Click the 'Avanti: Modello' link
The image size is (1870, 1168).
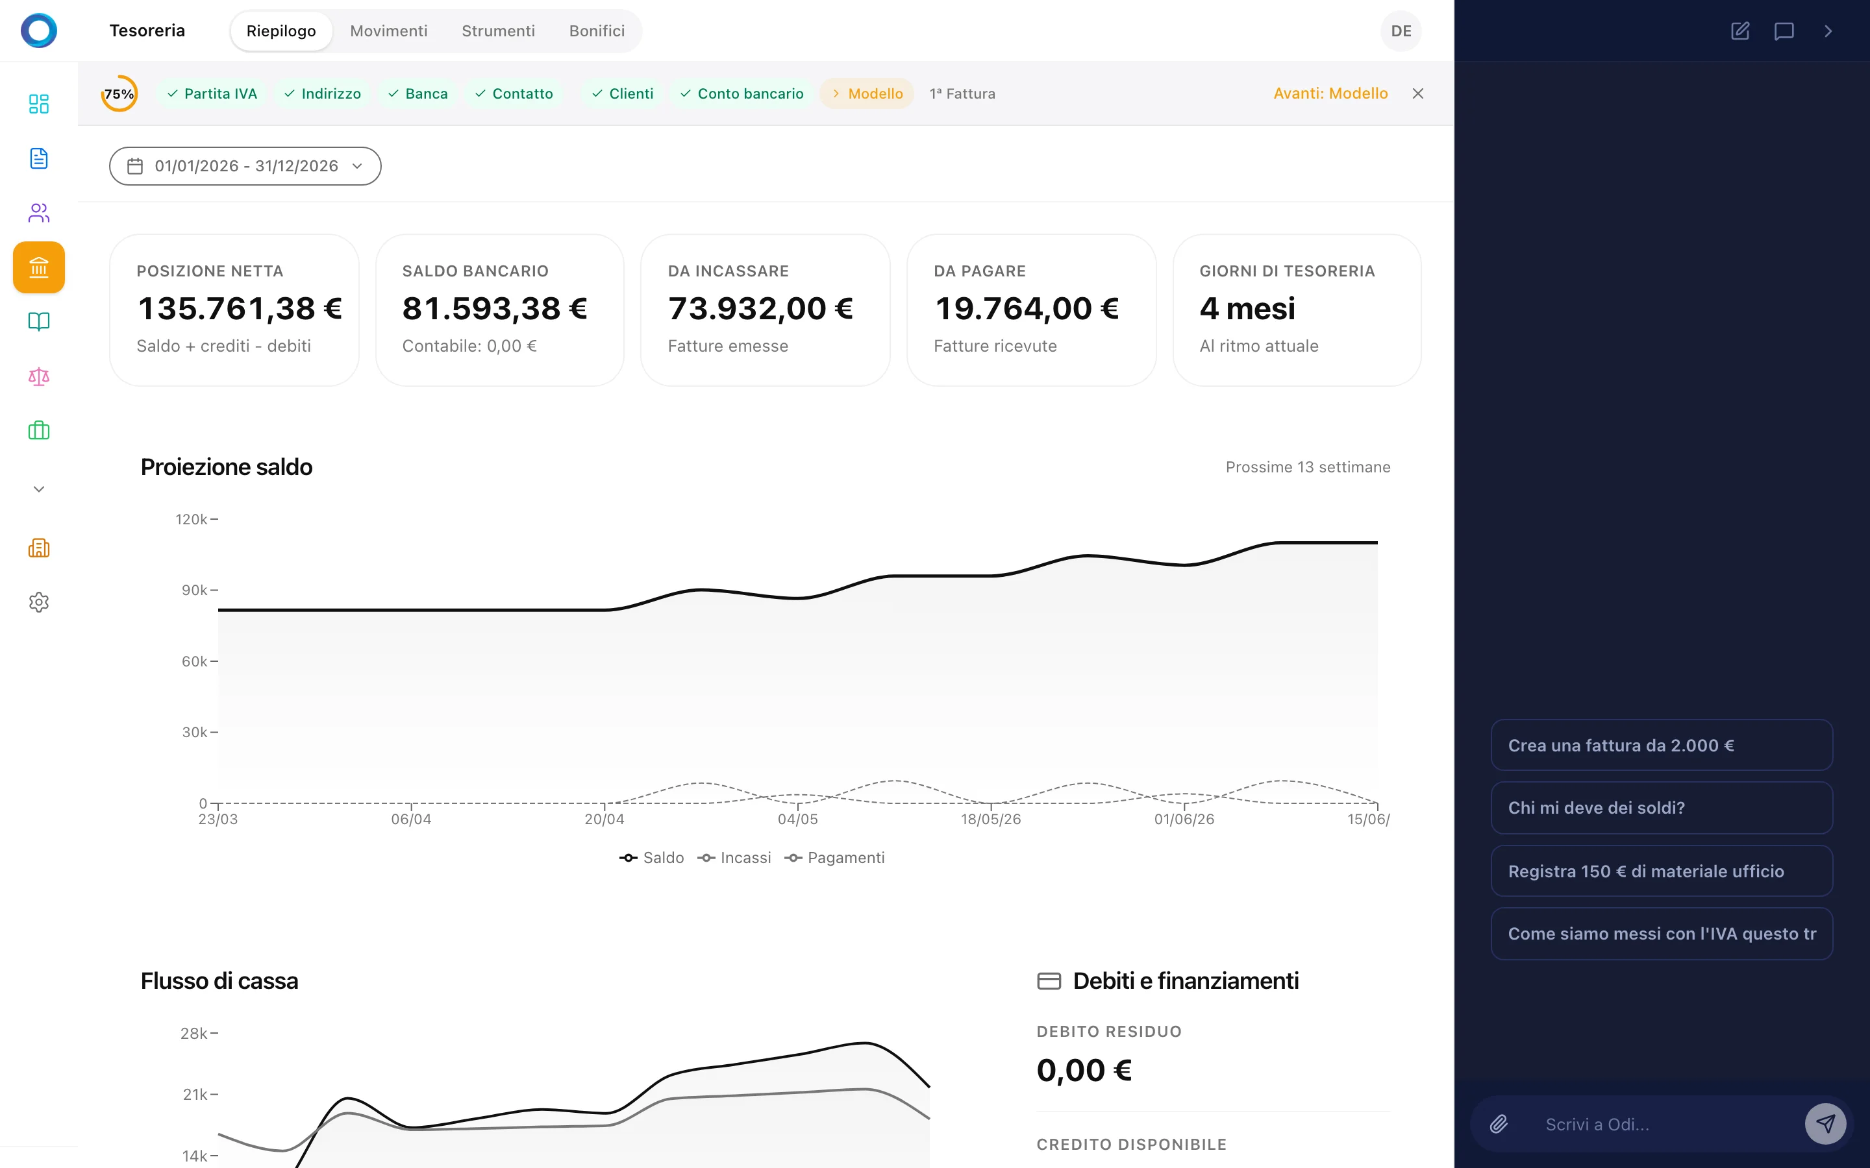click(x=1330, y=93)
